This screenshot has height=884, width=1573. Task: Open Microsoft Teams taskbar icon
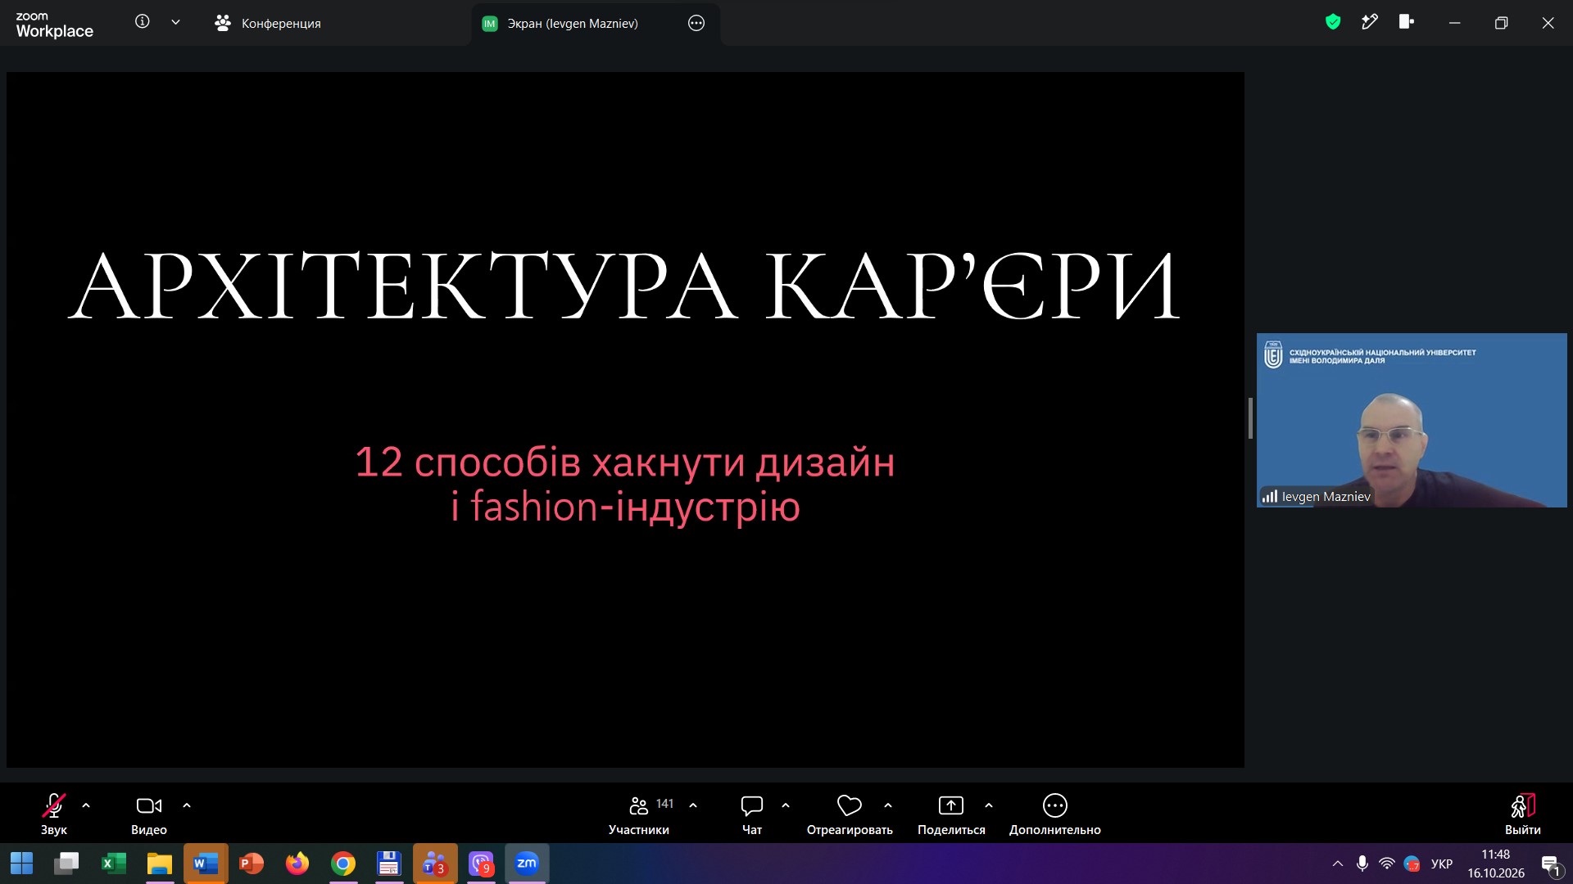tap(435, 864)
